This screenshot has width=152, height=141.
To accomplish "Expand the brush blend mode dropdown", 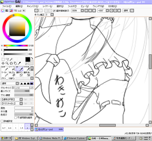I will point(17,83).
